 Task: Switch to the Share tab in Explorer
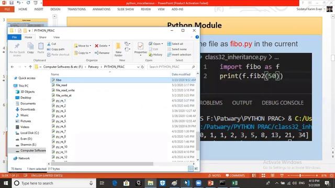pos(42,37)
